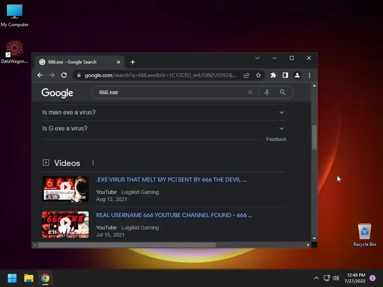Open File Explorer from taskbar

pos(29,278)
